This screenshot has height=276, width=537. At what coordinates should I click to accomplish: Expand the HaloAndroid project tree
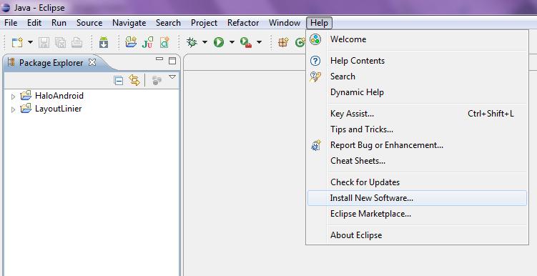(x=14, y=97)
